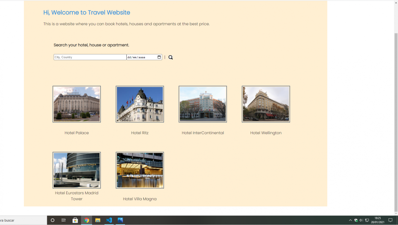
Task: Switch to Google Chrome in the taskbar
Action: (x=86, y=220)
